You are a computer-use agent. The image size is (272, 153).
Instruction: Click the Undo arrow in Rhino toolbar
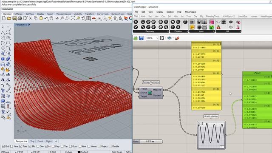(x=46, y=18)
